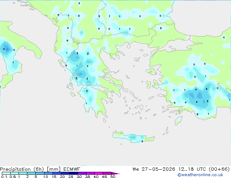Click the '15' legend tick label
The image size is (231, 178).
[x=54, y=177]
